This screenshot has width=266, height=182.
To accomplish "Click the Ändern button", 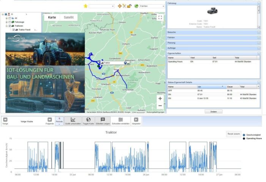I will [x=213, y=112].
